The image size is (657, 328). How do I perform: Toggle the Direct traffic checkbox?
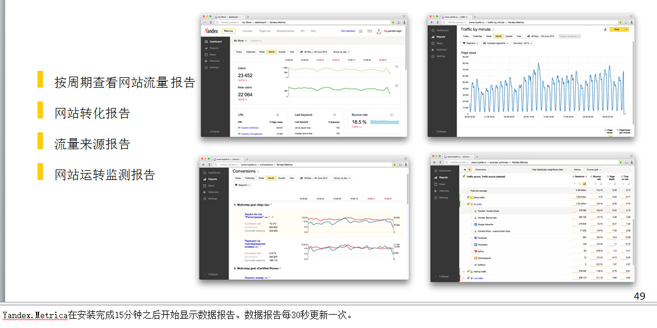(468, 197)
